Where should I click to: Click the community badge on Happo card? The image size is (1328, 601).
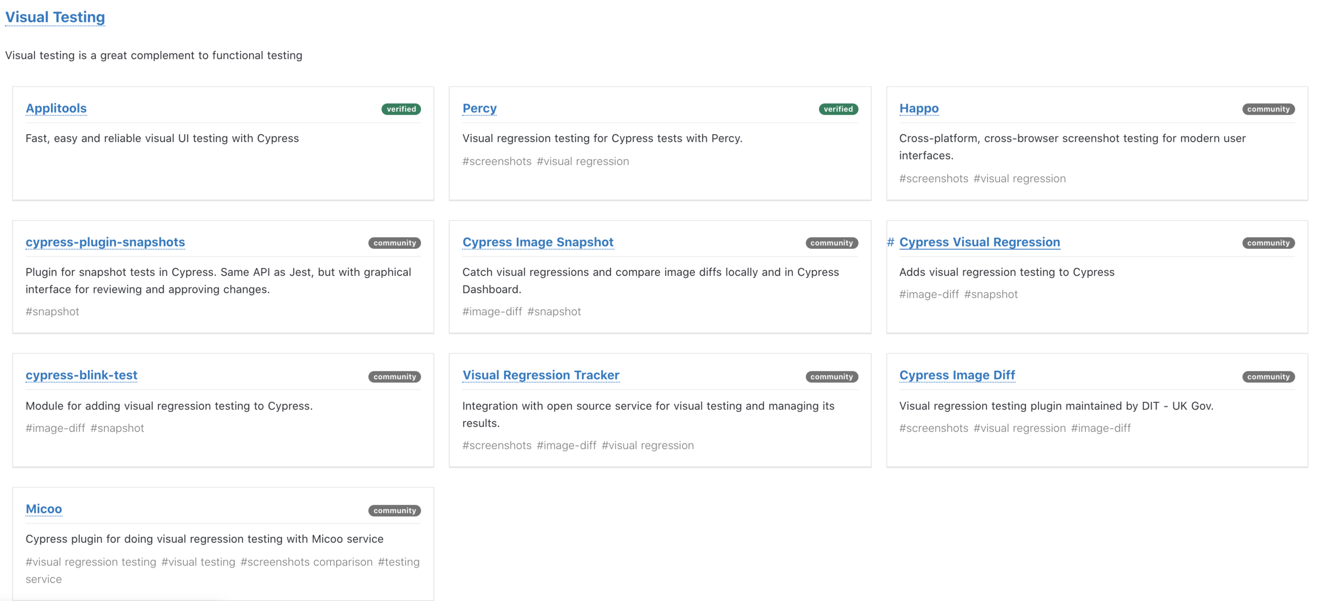[1268, 109]
